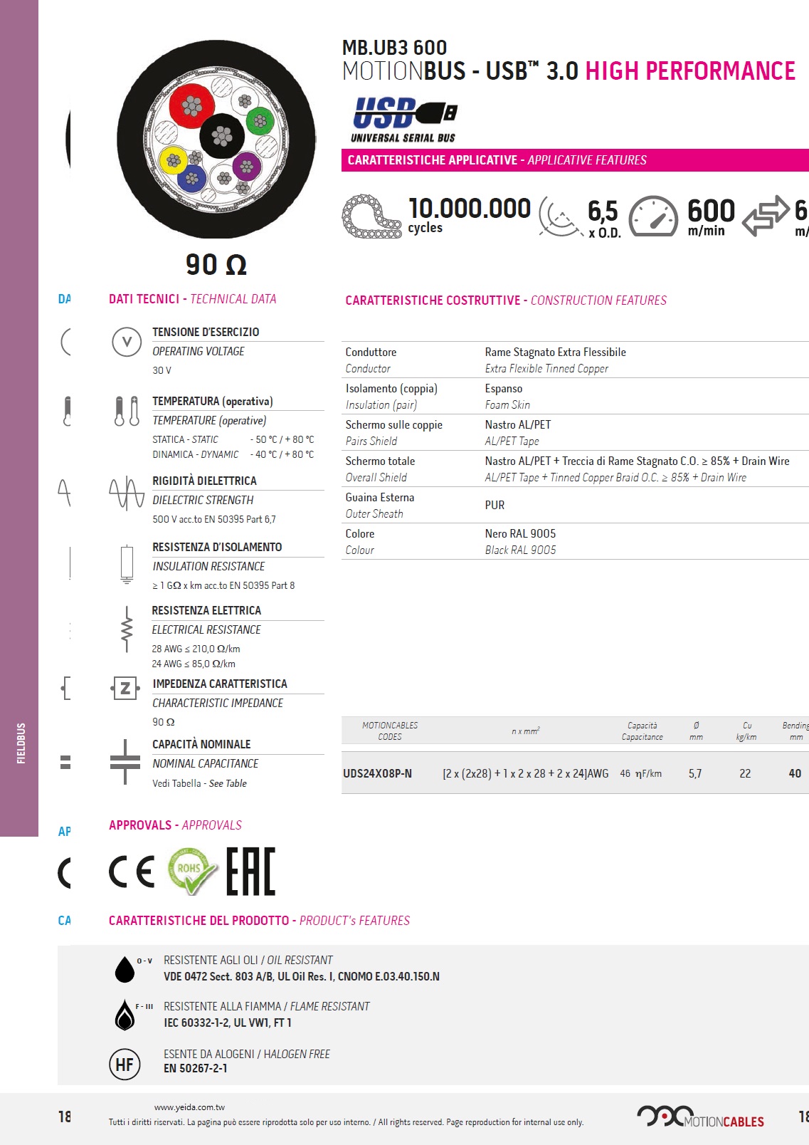Click the diameter value 5,7
Screen dimensions: 809x1145
pos(695,773)
